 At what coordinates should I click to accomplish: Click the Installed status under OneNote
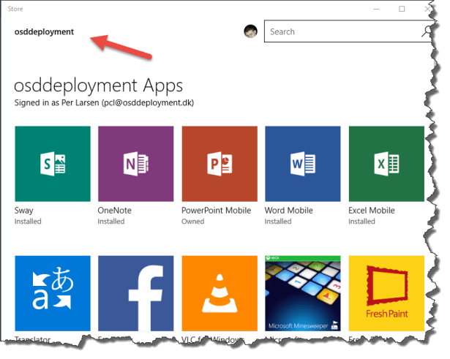[111, 222]
